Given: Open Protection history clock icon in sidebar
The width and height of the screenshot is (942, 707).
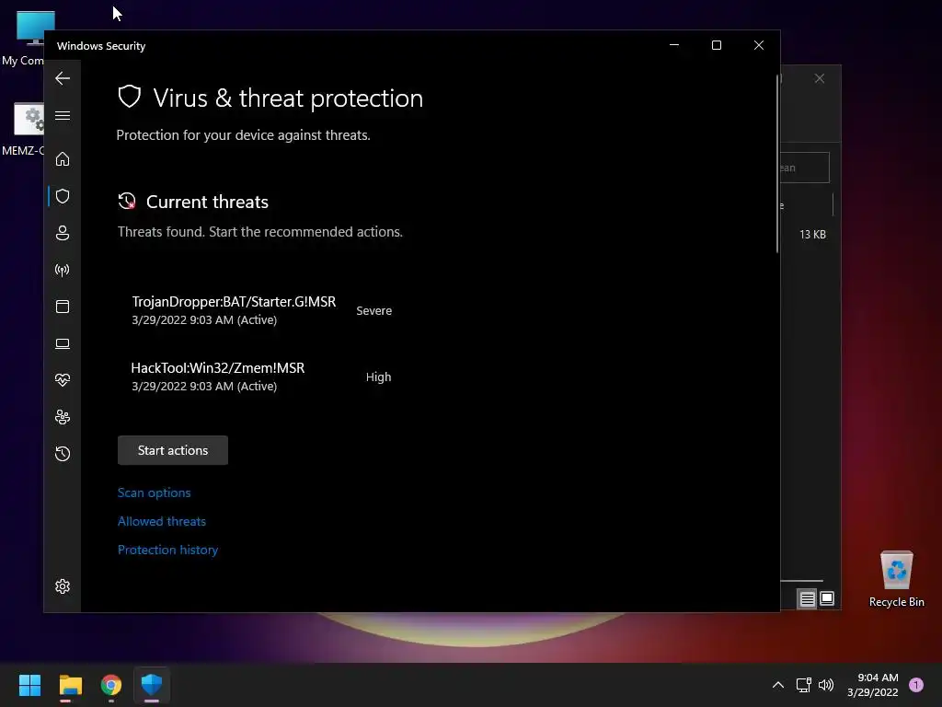Looking at the screenshot, I should (x=63, y=453).
